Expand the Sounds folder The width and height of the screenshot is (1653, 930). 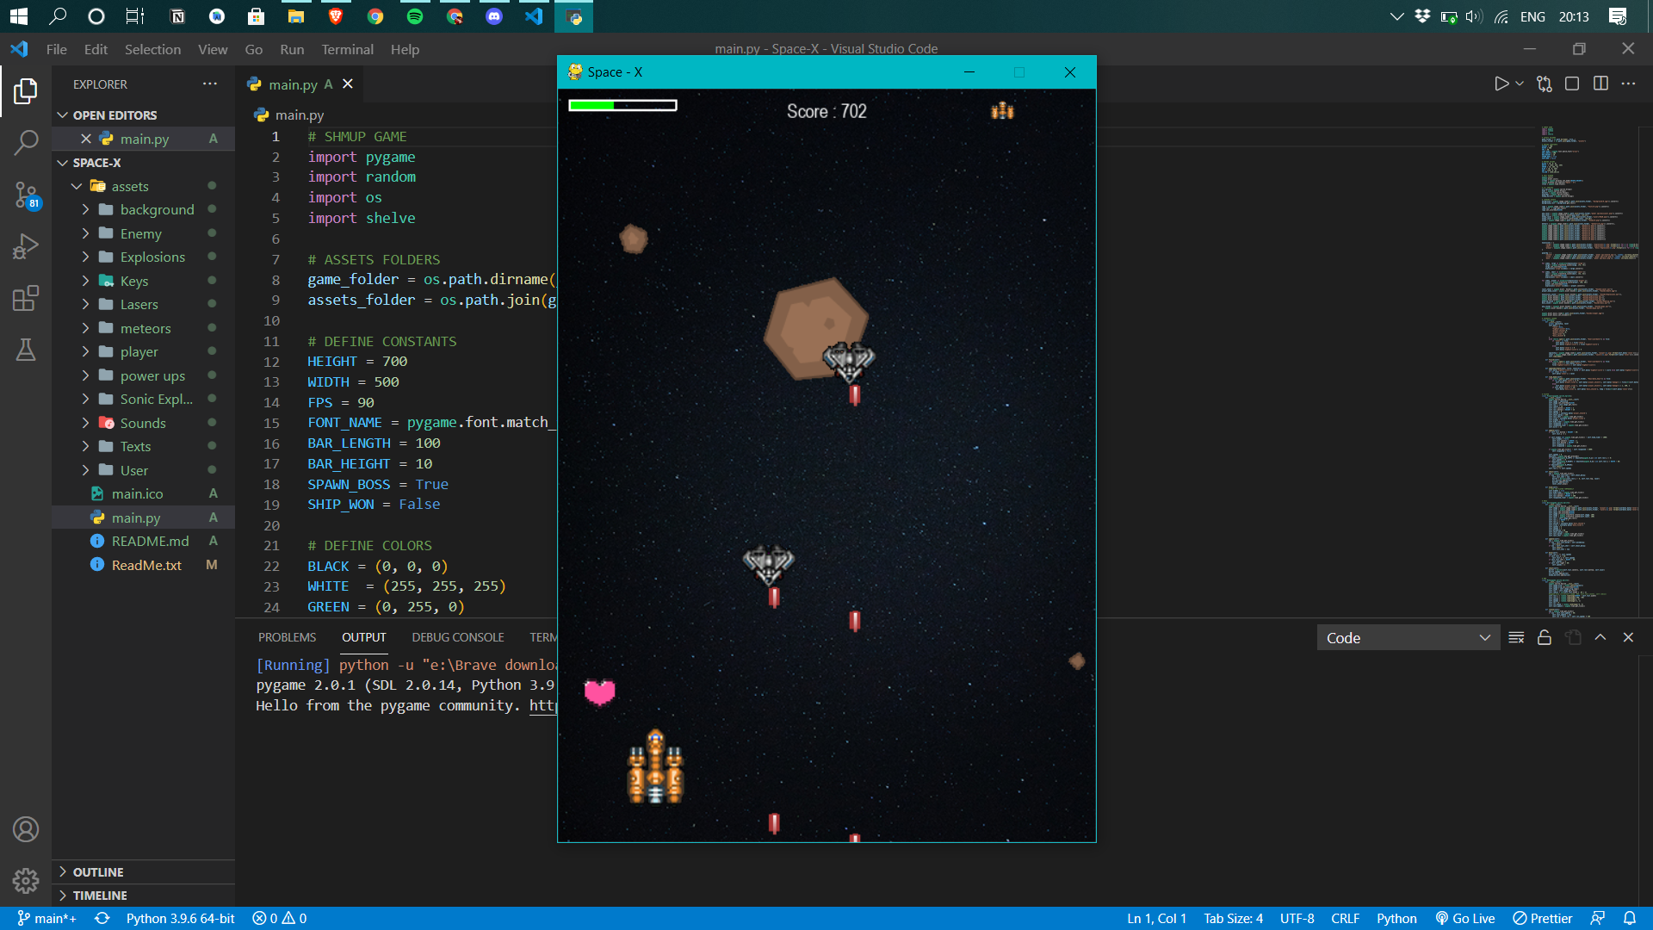pos(143,423)
